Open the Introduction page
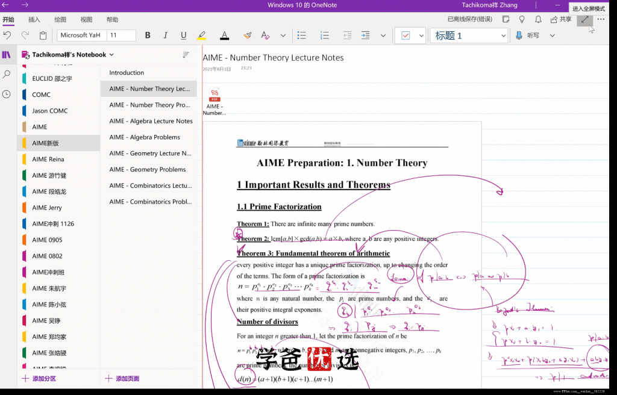The image size is (617, 395). point(149,73)
